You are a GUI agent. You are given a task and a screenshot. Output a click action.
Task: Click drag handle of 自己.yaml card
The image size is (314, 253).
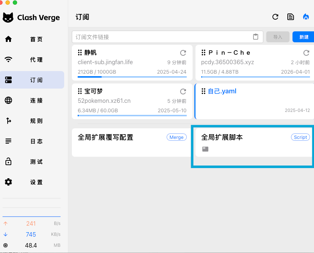[203, 91]
